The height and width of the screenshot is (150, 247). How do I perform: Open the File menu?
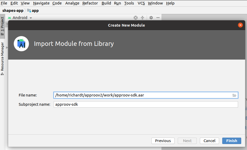coord(4,3)
